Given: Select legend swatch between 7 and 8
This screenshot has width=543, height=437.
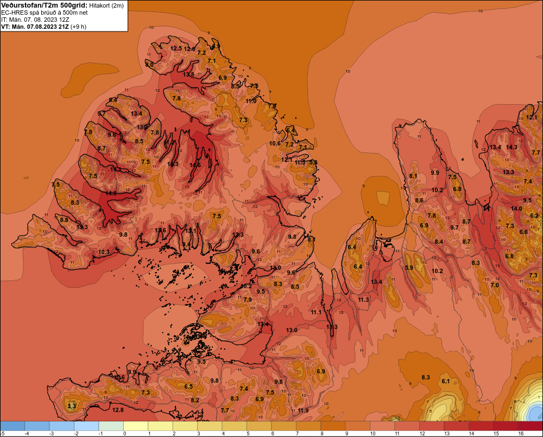Looking at the screenshot, I should (308, 426).
